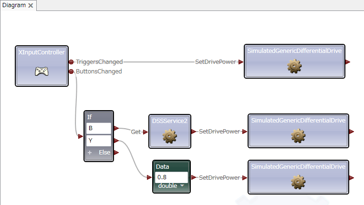The width and height of the screenshot is (364, 205).
Task: Select the XInputController gamepad icon
Action: tap(42, 72)
